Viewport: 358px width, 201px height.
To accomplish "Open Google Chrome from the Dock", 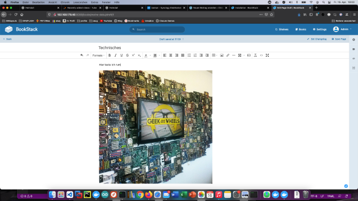I will click(x=140, y=194).
